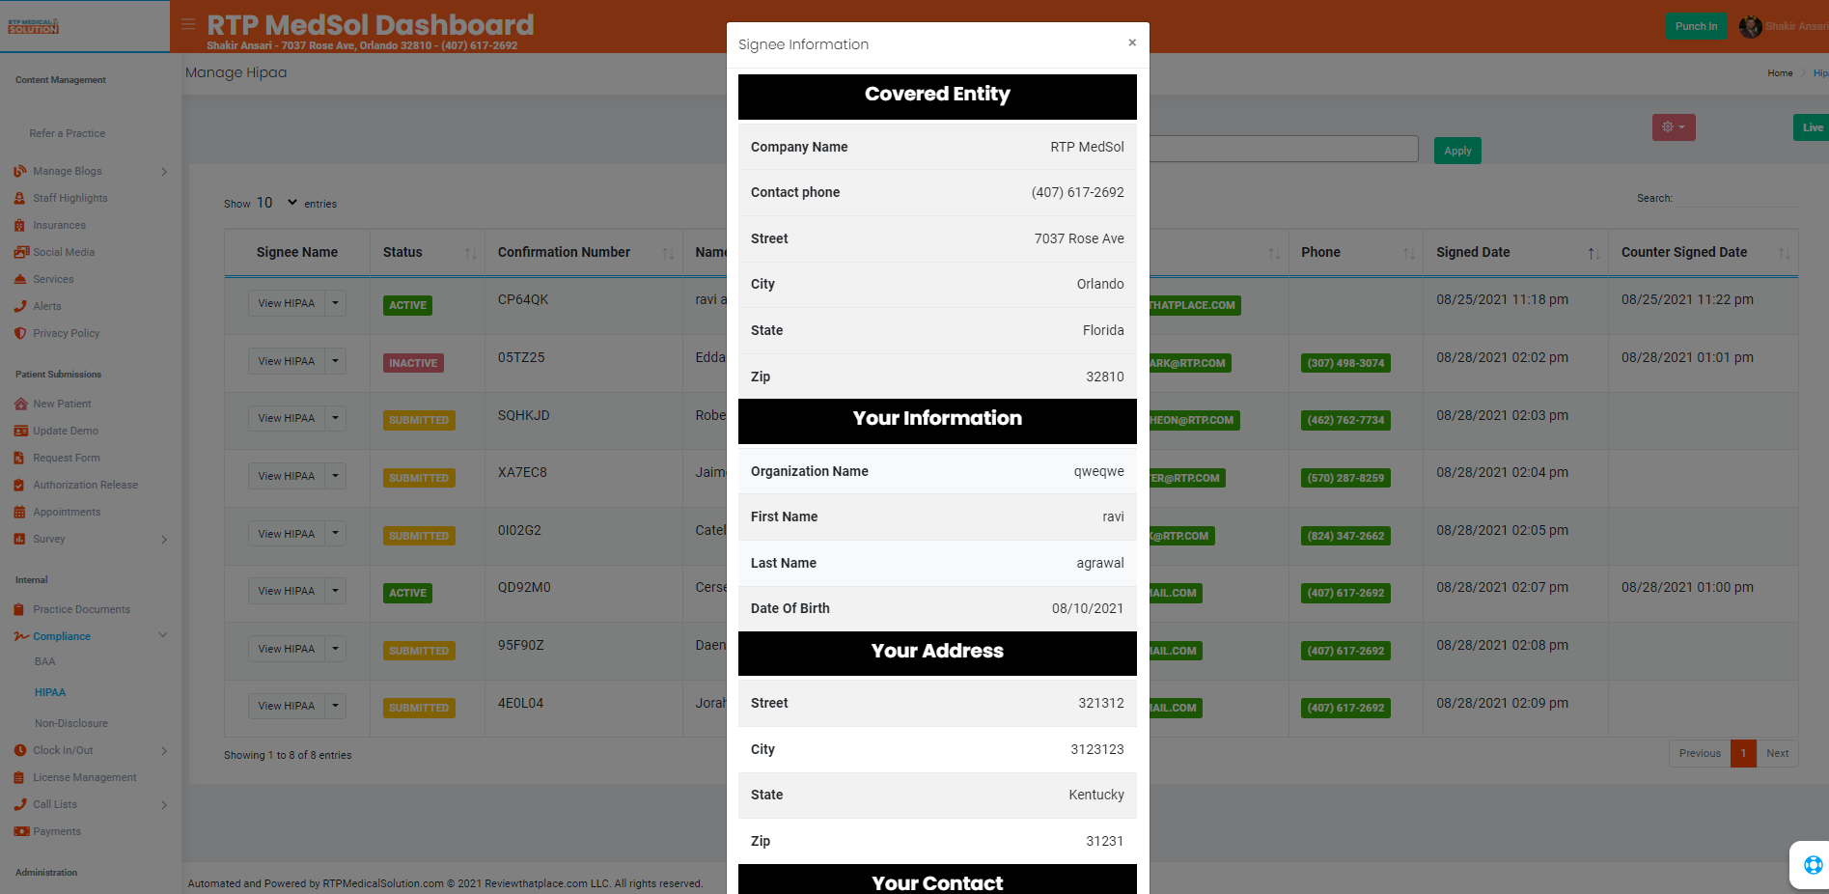Click the INACTIVE status badge
The height and width of the screenshot is (894, 1829).
point(413,363)
